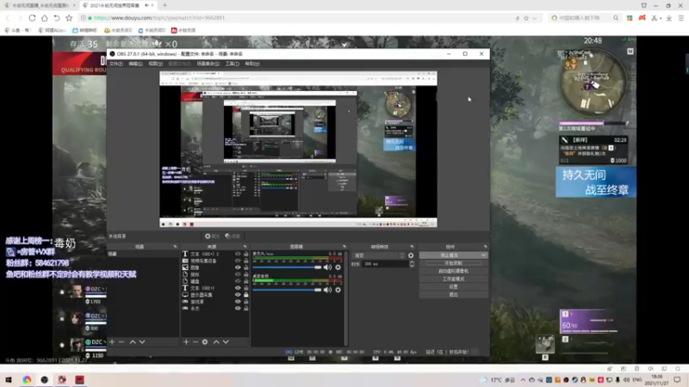Move scene down in the scenes list

142,341
